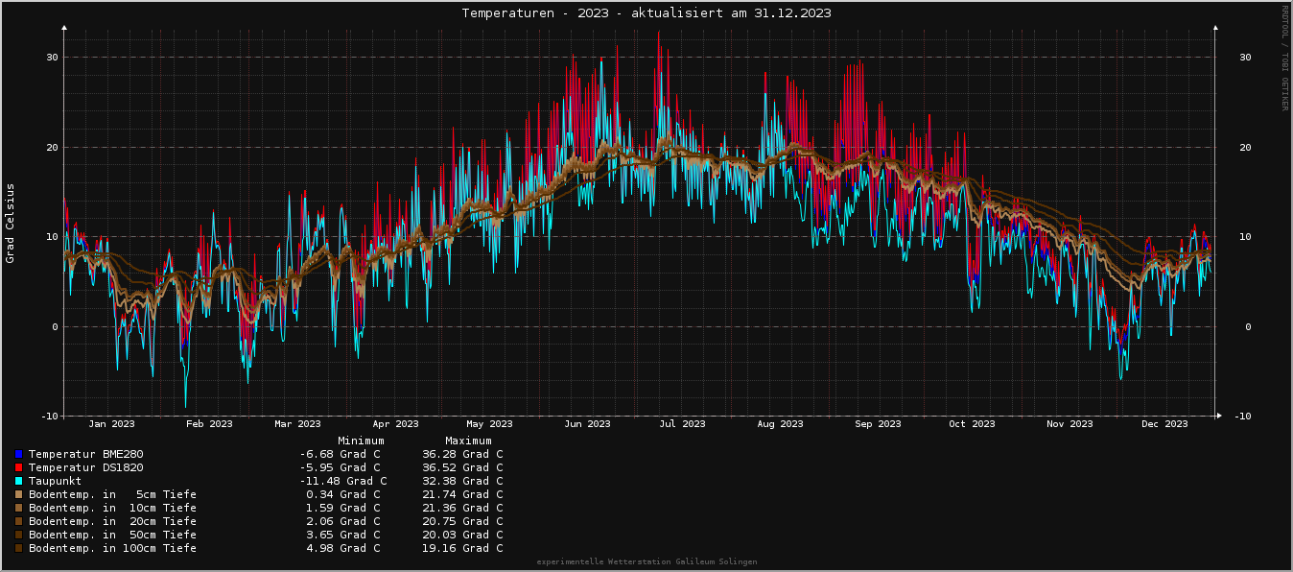
Task: Click the chart title with the 31.12.2023 update date
Action: tap(646, 13)
